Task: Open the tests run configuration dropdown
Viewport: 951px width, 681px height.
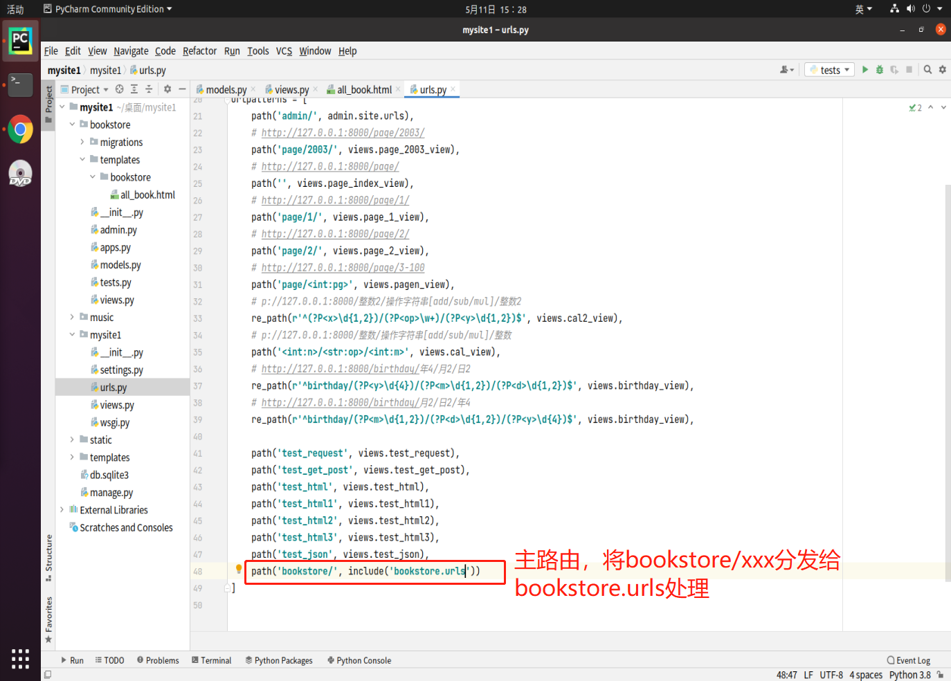Action: point(829,70)
